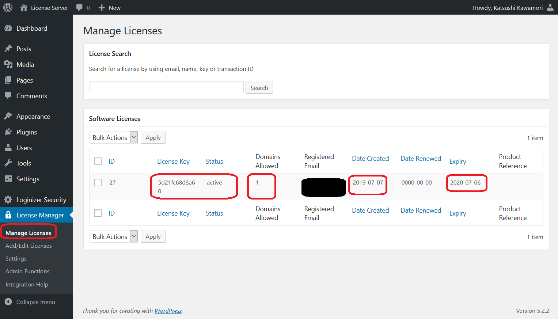
Task: Click the WordPress logo icon
Action: 8,7
